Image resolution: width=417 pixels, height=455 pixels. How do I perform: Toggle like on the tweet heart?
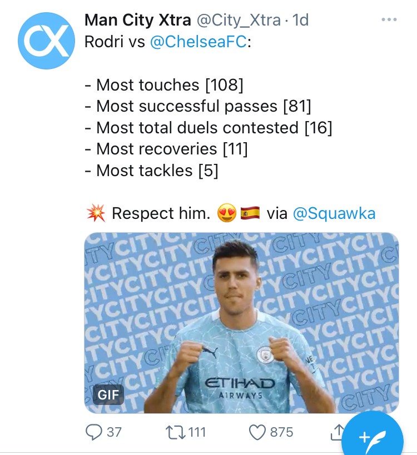click(259, 432)
